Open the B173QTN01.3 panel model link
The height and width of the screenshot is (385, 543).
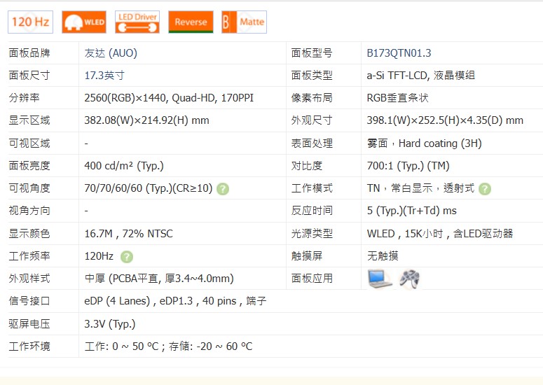coord(399,53)
